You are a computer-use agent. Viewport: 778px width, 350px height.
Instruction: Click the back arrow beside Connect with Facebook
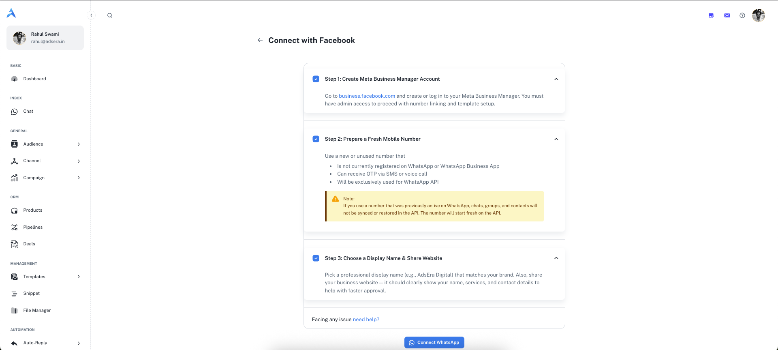[260, 40]
